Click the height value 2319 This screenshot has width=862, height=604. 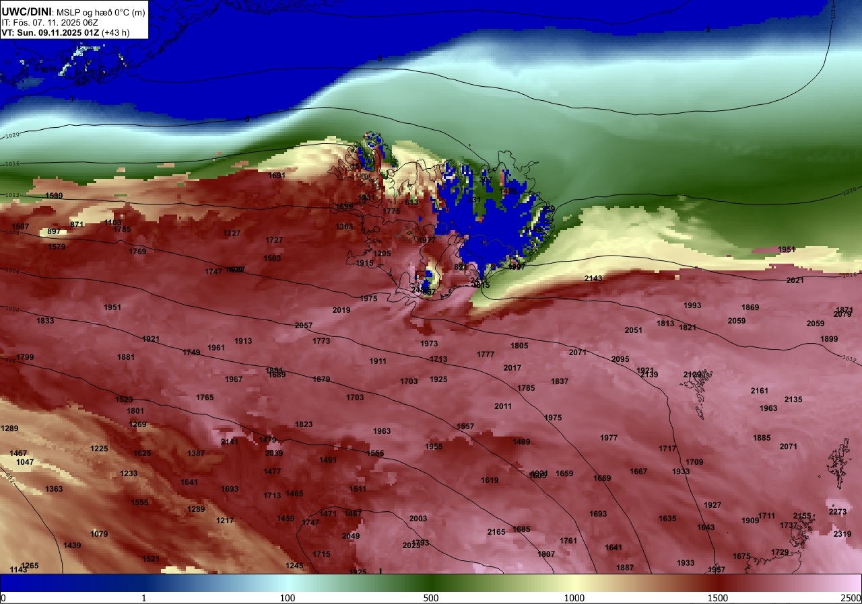[x=842, y=534]
